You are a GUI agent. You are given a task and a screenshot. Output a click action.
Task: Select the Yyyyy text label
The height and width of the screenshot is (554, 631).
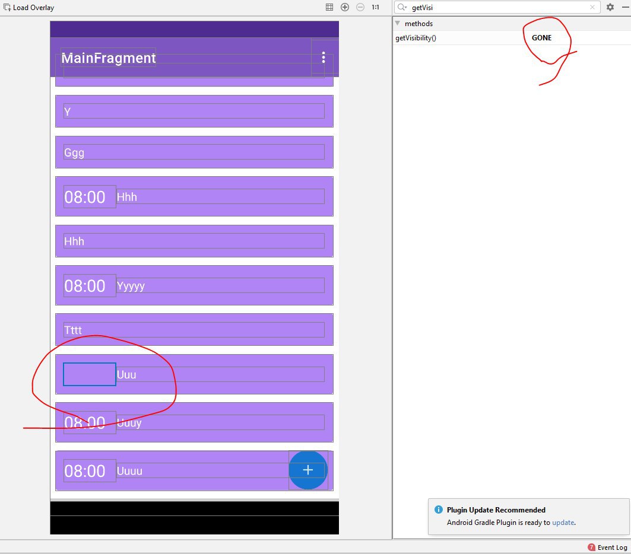(x=131, y=286)
